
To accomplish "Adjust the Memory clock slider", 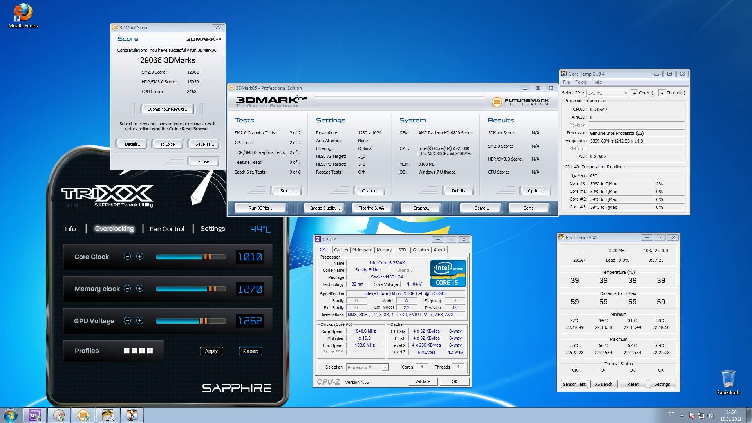I will pyautogui.click(x=191, y=289).
